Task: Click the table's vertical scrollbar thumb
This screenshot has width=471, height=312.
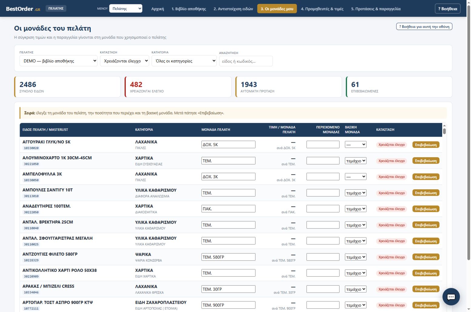Action: click(x=444, y=131)
